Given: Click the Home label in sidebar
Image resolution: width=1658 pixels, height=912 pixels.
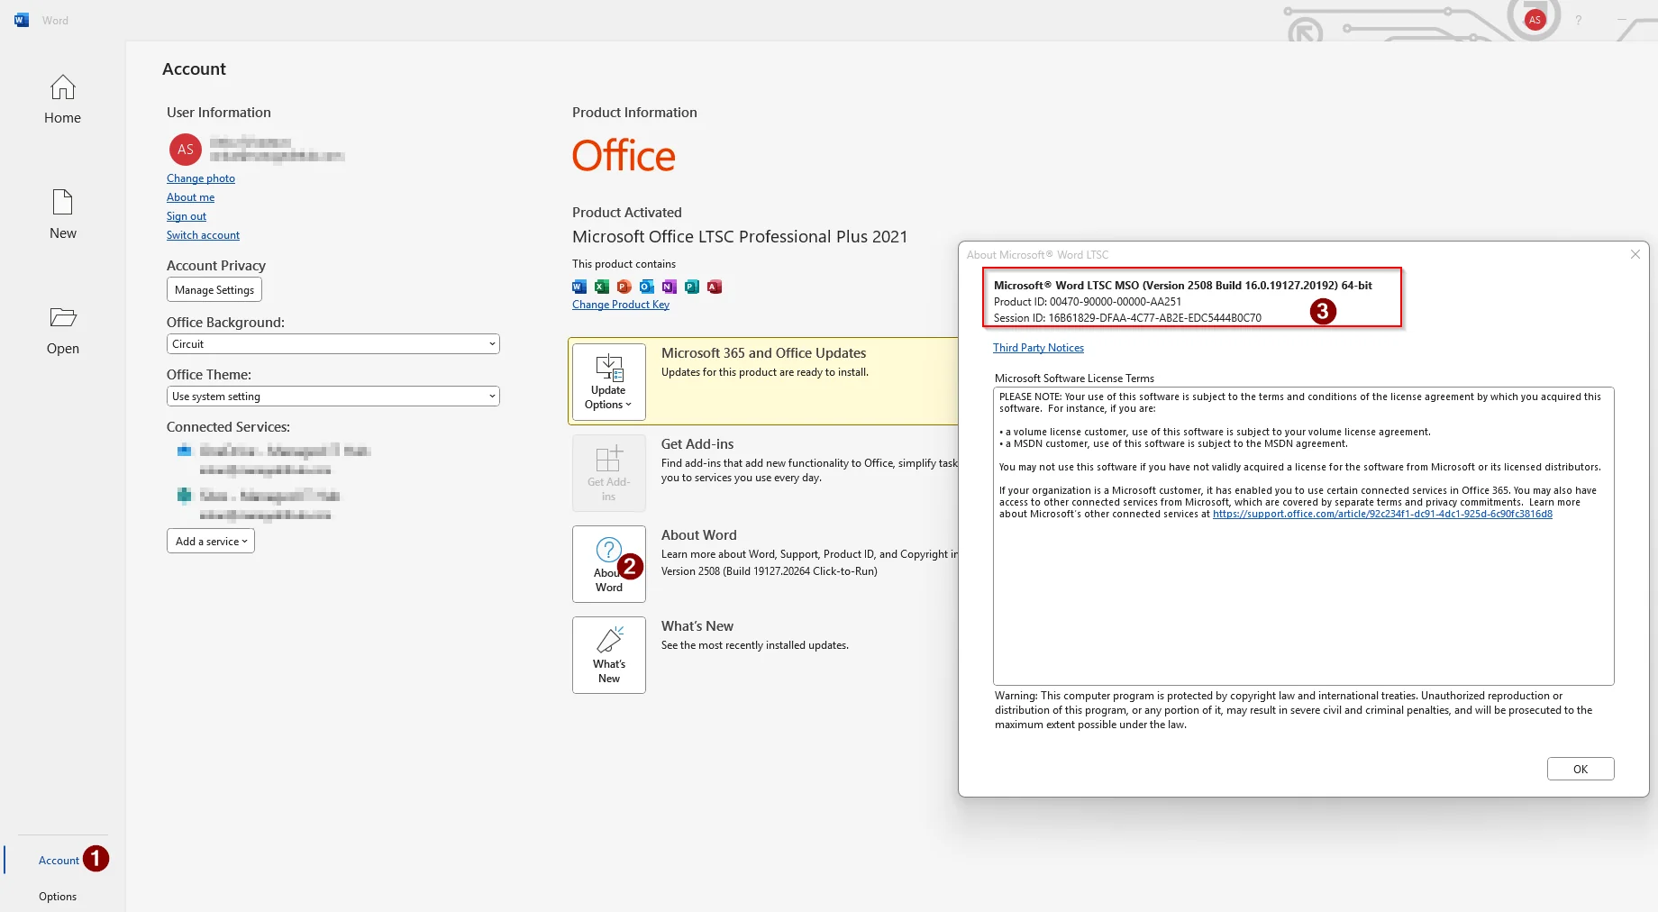Looking at the screenshot, I should (62, 118).
